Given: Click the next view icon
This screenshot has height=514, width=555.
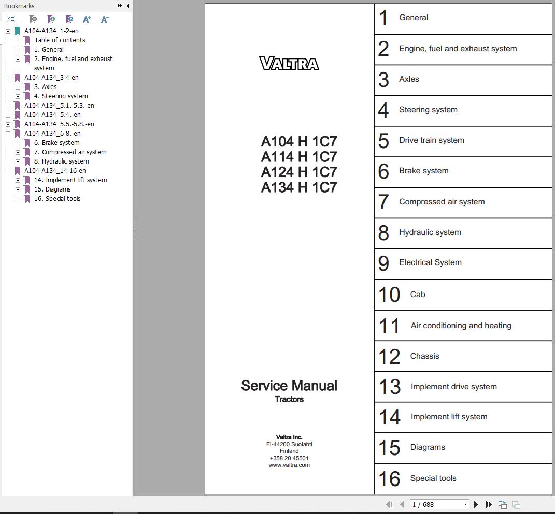Looking at the screenshot, I should (x=516, y=505).
